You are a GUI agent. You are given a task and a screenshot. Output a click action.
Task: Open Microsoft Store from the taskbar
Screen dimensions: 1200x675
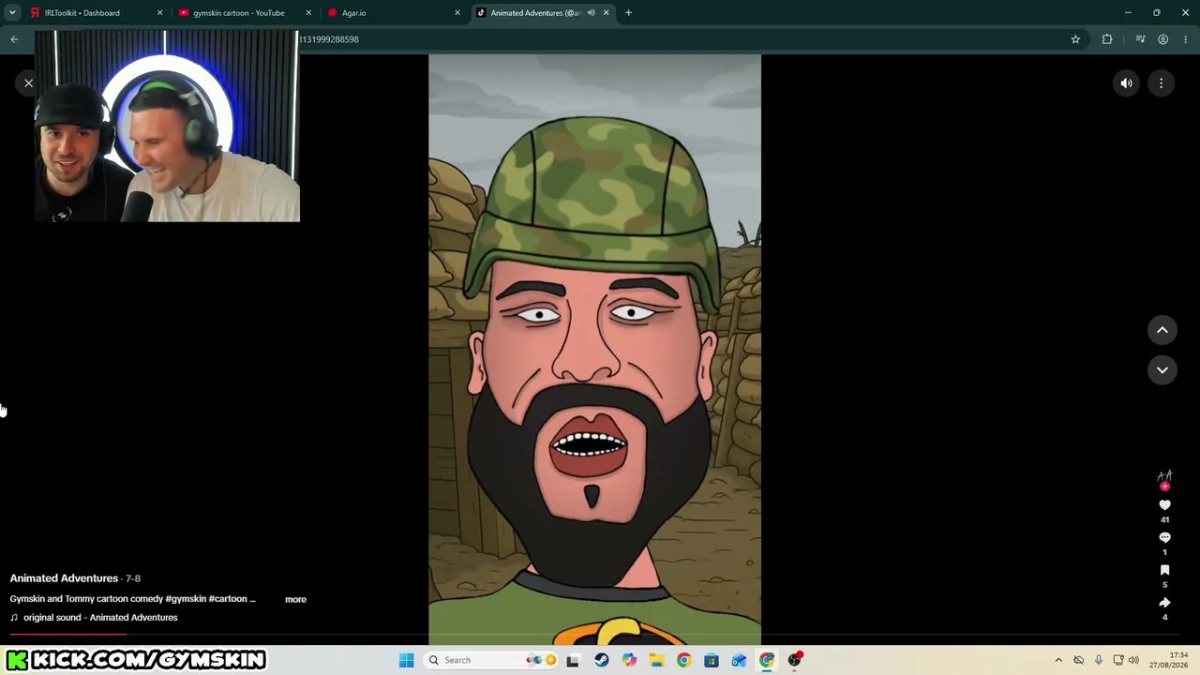click(x=712, y=660)
